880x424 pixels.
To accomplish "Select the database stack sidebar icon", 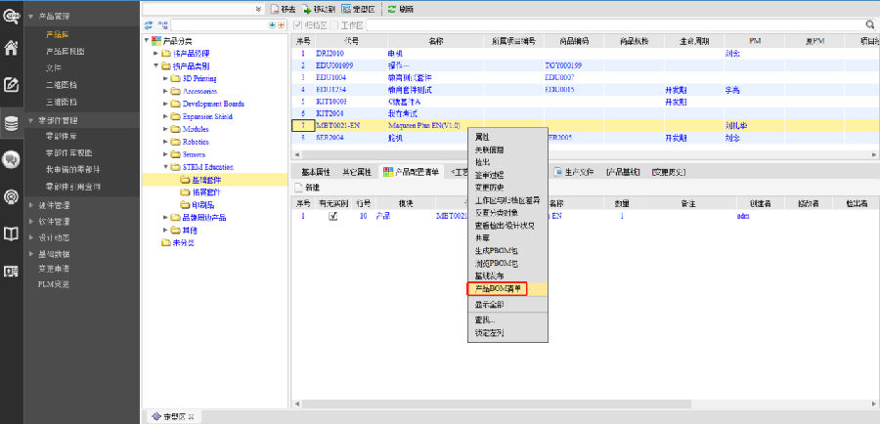I will [x=12, y=123].
